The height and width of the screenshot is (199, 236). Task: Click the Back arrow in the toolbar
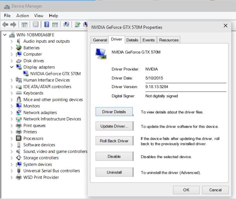(5, 24)
